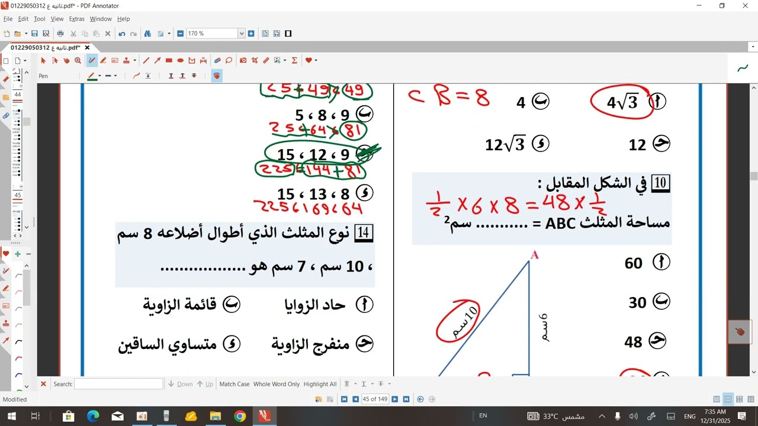
Task: Open the Edit menu
Action: point(23,19)
